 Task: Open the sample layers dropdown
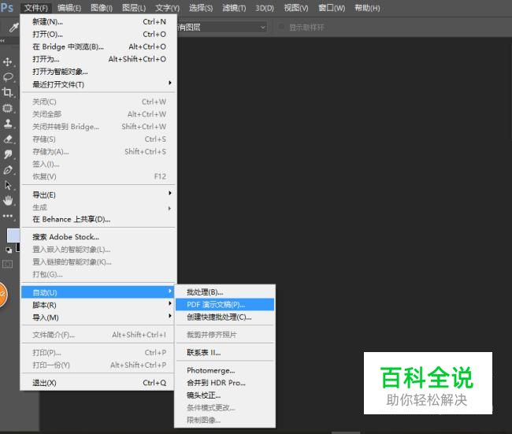coord(222,27)
